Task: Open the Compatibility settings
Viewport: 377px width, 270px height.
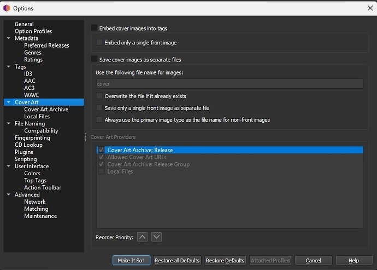Action: (41, 131)
